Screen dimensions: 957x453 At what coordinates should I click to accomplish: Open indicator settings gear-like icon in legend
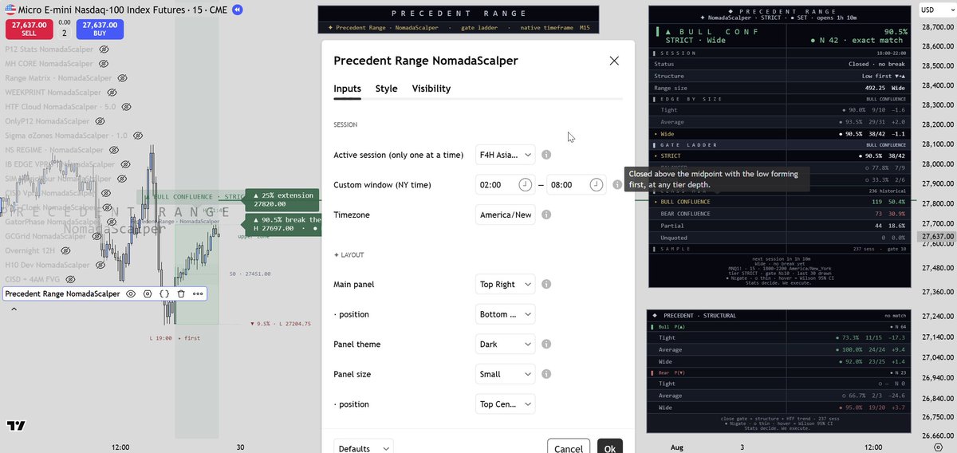click(x=148, y=293)
